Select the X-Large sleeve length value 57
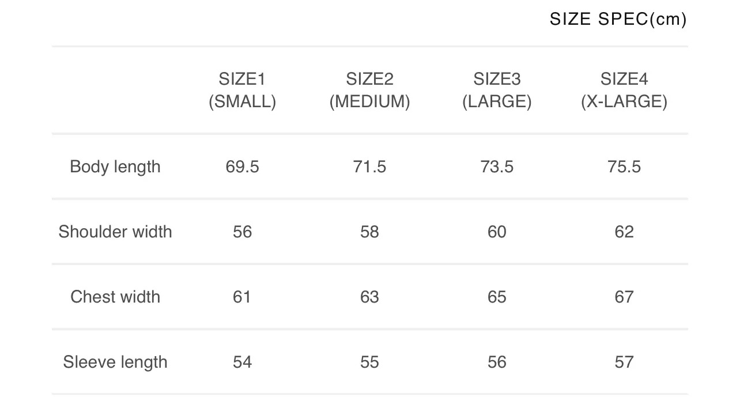 (624, 362)
